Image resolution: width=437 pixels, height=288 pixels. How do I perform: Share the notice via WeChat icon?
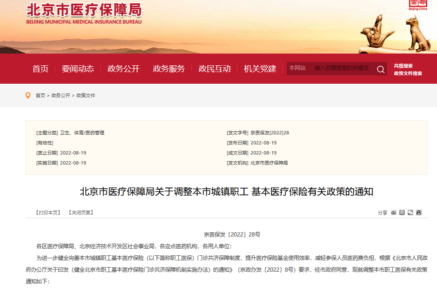411,213
